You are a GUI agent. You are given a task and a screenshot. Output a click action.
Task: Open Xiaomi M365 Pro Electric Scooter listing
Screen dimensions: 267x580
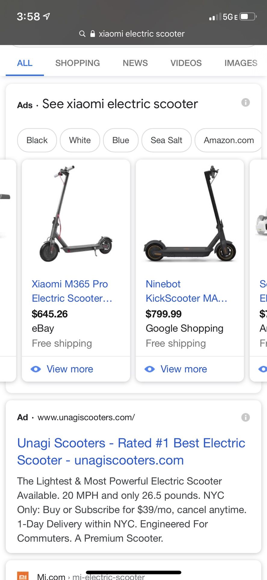point(72,291)
